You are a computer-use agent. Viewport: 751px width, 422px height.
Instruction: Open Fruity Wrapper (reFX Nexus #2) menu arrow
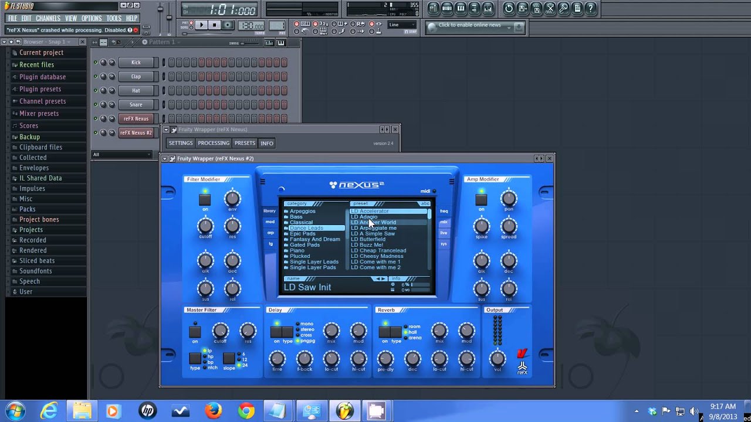point(165,158)
